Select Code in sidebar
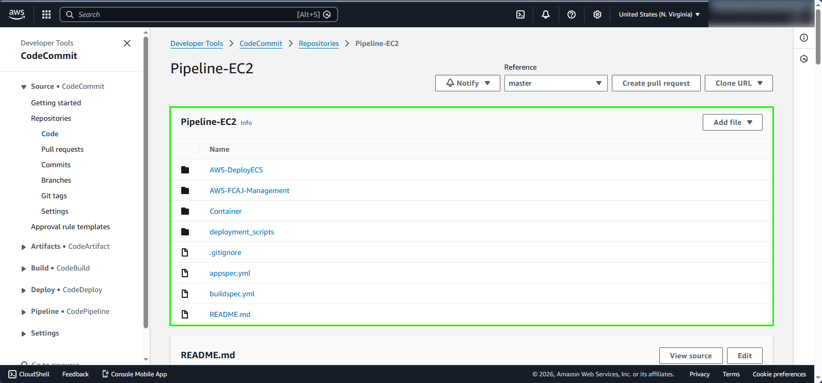822x383 pixels. [50, 134]
